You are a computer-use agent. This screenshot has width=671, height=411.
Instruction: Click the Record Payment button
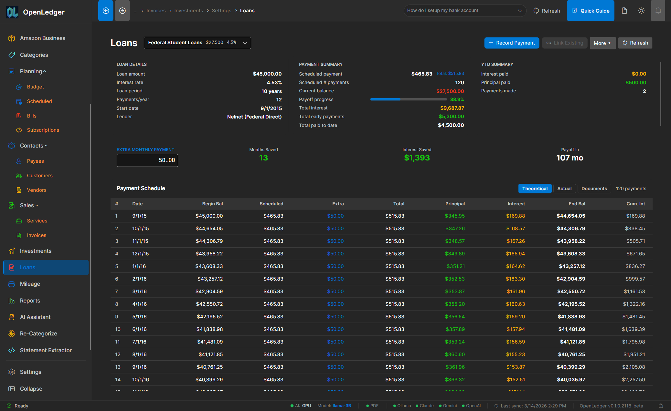[x=512, y=43]
